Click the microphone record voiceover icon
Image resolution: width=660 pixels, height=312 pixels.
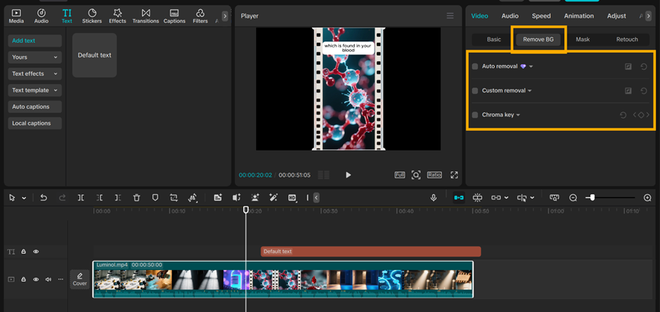(x=434, y=198)
